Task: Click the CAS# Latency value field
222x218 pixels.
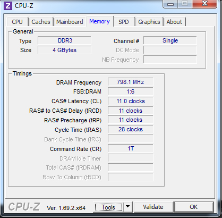Action: click(x=131, y=101)
